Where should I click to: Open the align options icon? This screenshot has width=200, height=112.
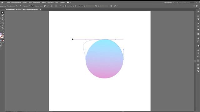pyautogui.click(x=56, y=6)
